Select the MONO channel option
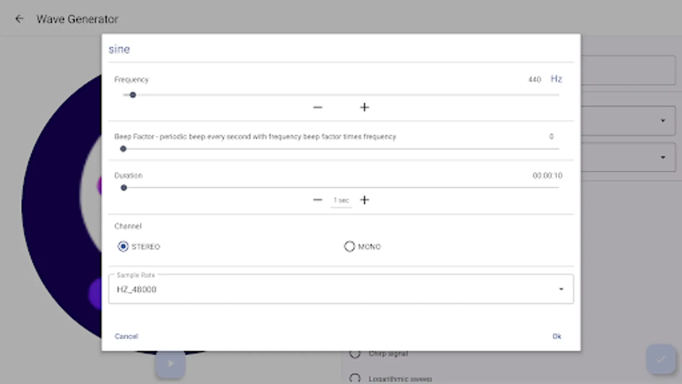This screenshot has width=682, height=384. [x=350, y=246]
